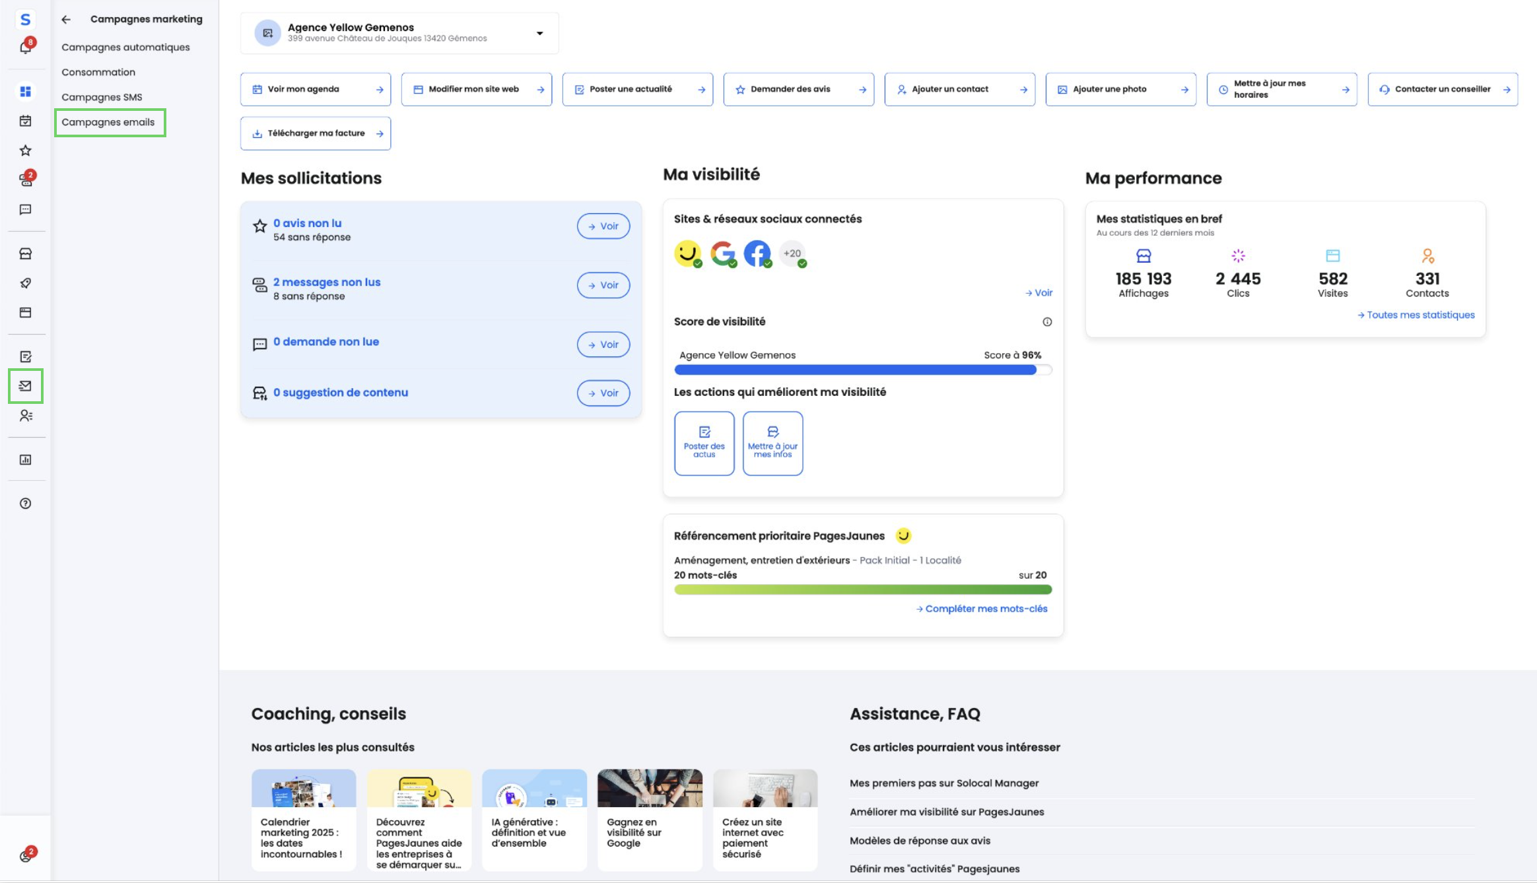
Task: Click the score de visibilité info icon
Action: 1047,322
